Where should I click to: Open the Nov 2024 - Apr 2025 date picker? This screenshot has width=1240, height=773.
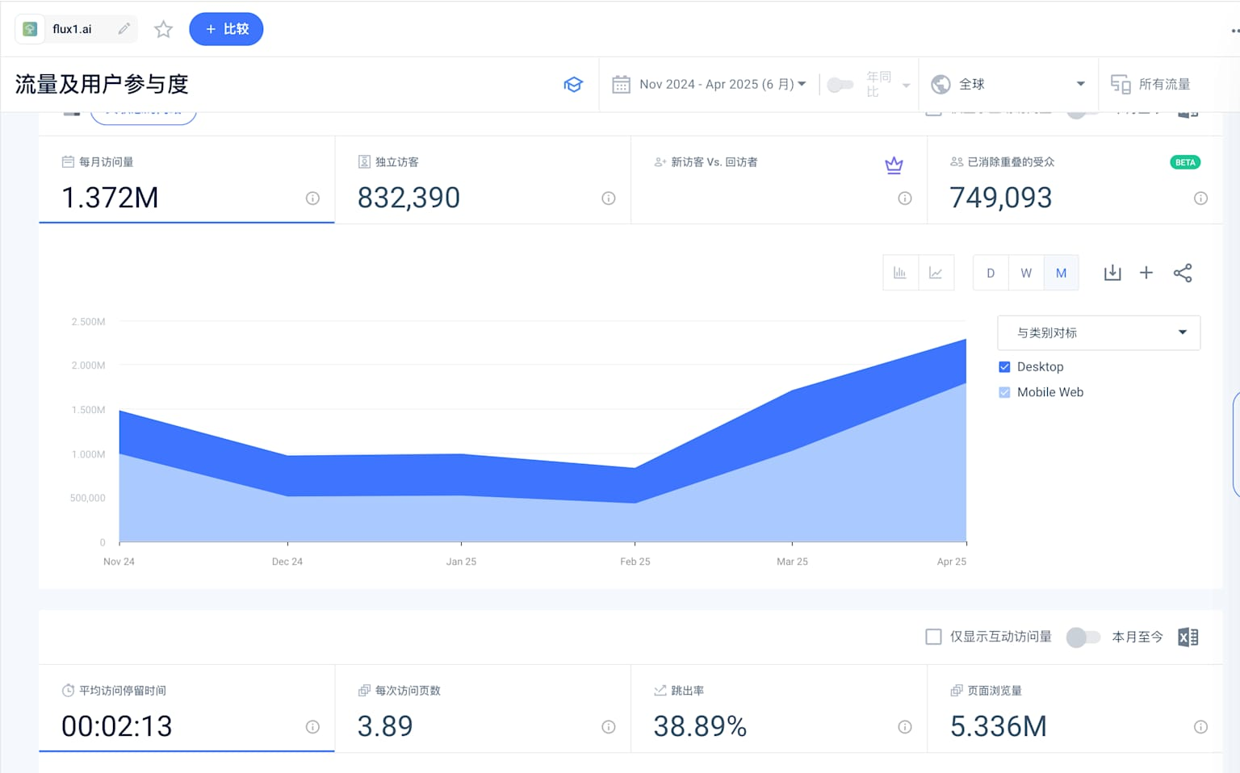[709, 84]
